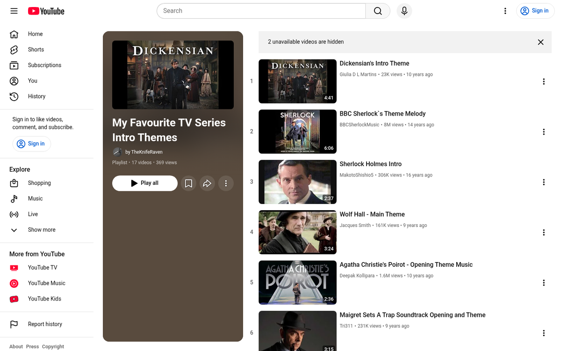Select Shorts in the sidebar

(x=35, y=50)
